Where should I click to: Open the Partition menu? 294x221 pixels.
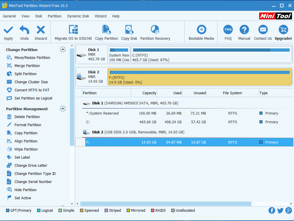click(55, 16)
